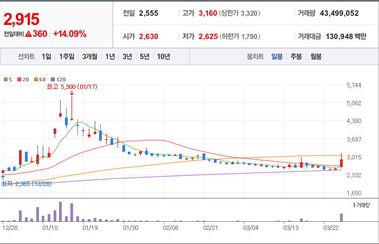Click the 시가 value 2,630

pyautogui.click(x=149, y=36)
